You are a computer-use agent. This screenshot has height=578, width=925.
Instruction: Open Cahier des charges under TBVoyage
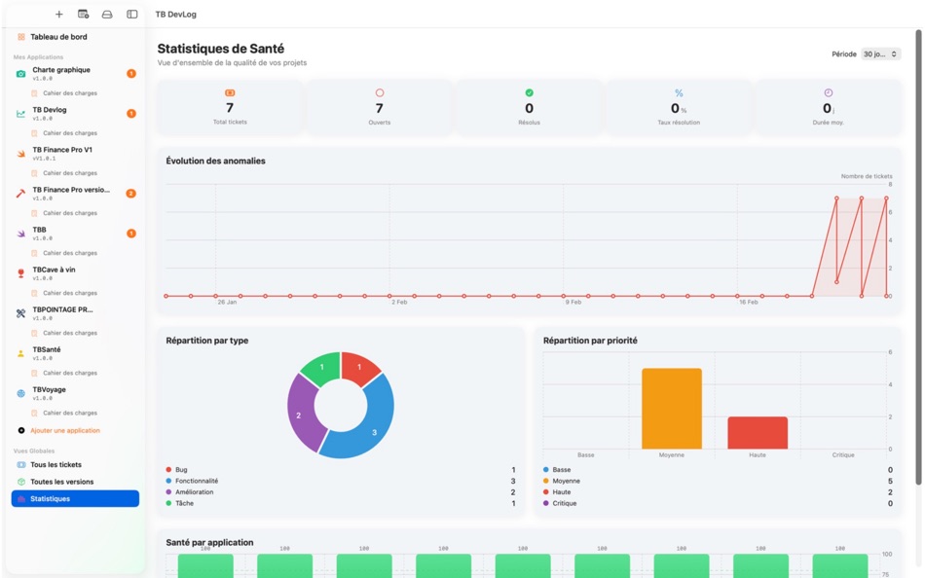[x=69, y=413]
